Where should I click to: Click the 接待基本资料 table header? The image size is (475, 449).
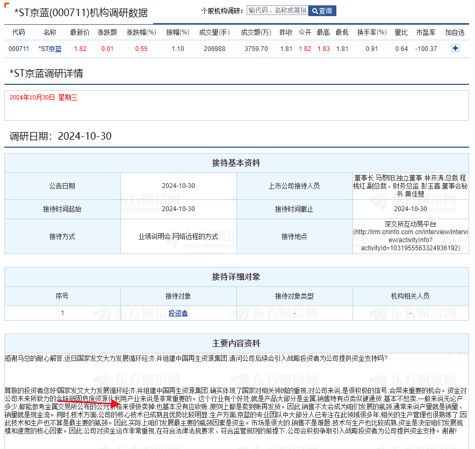pyautogui.click(x=236, y=163)
